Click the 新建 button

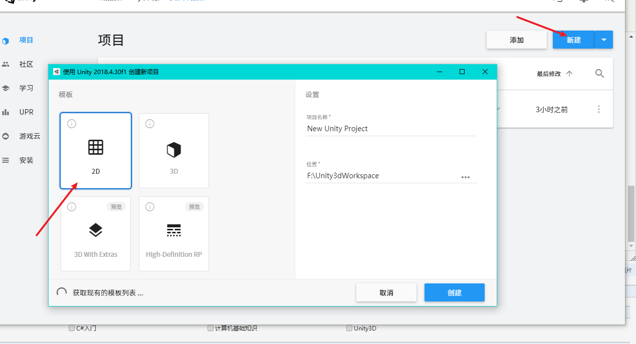[574, 40]
